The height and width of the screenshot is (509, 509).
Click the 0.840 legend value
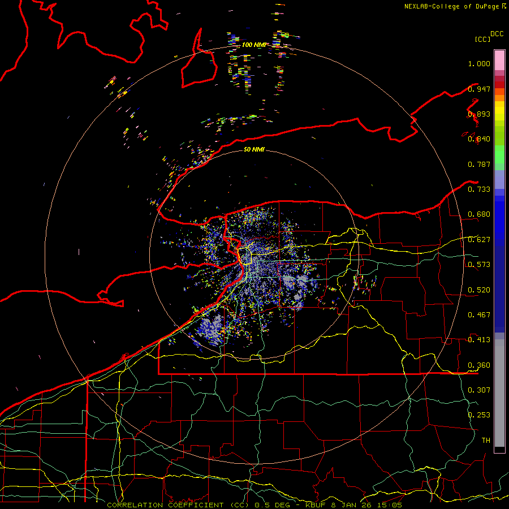pyautogui.click(x=479, y=139)
